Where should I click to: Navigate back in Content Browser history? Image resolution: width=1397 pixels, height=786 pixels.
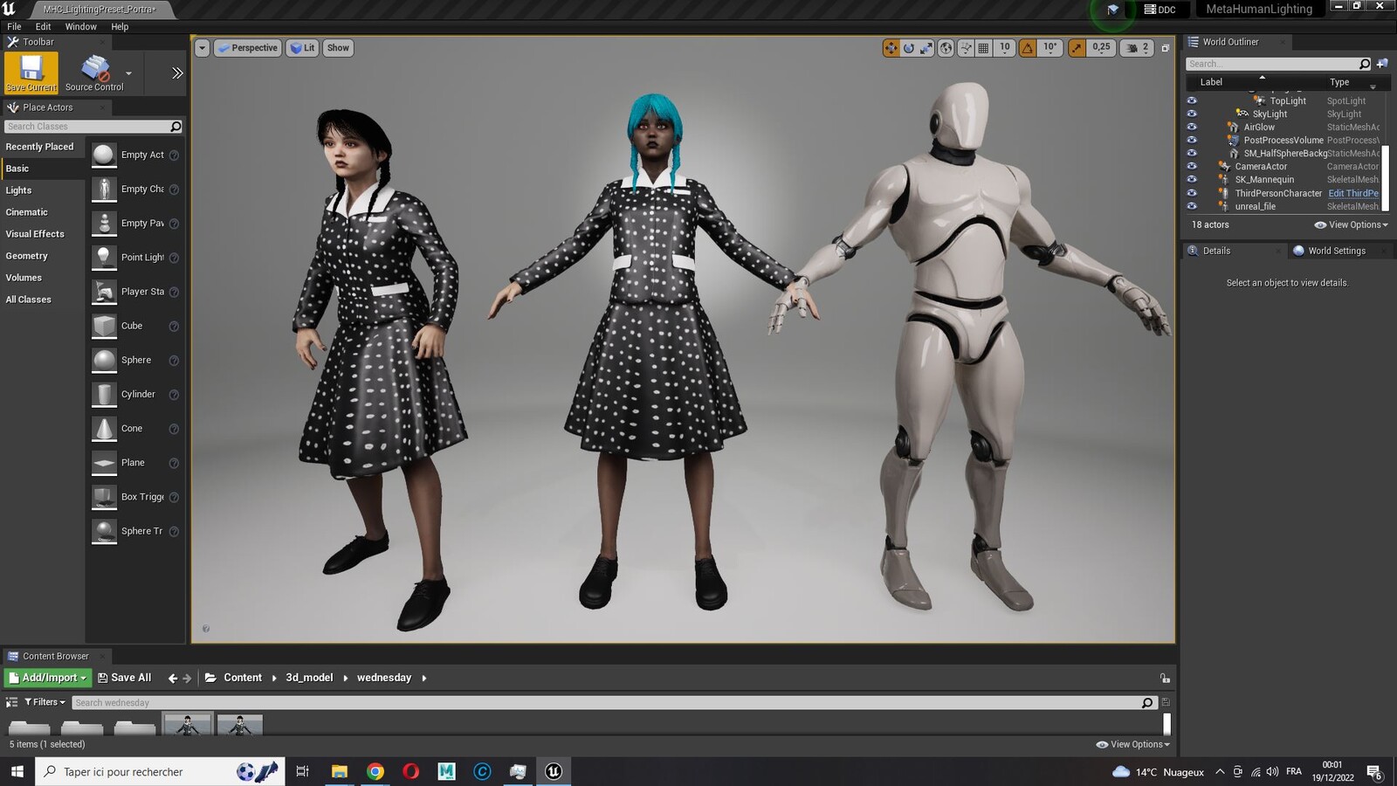pos(172,678)
